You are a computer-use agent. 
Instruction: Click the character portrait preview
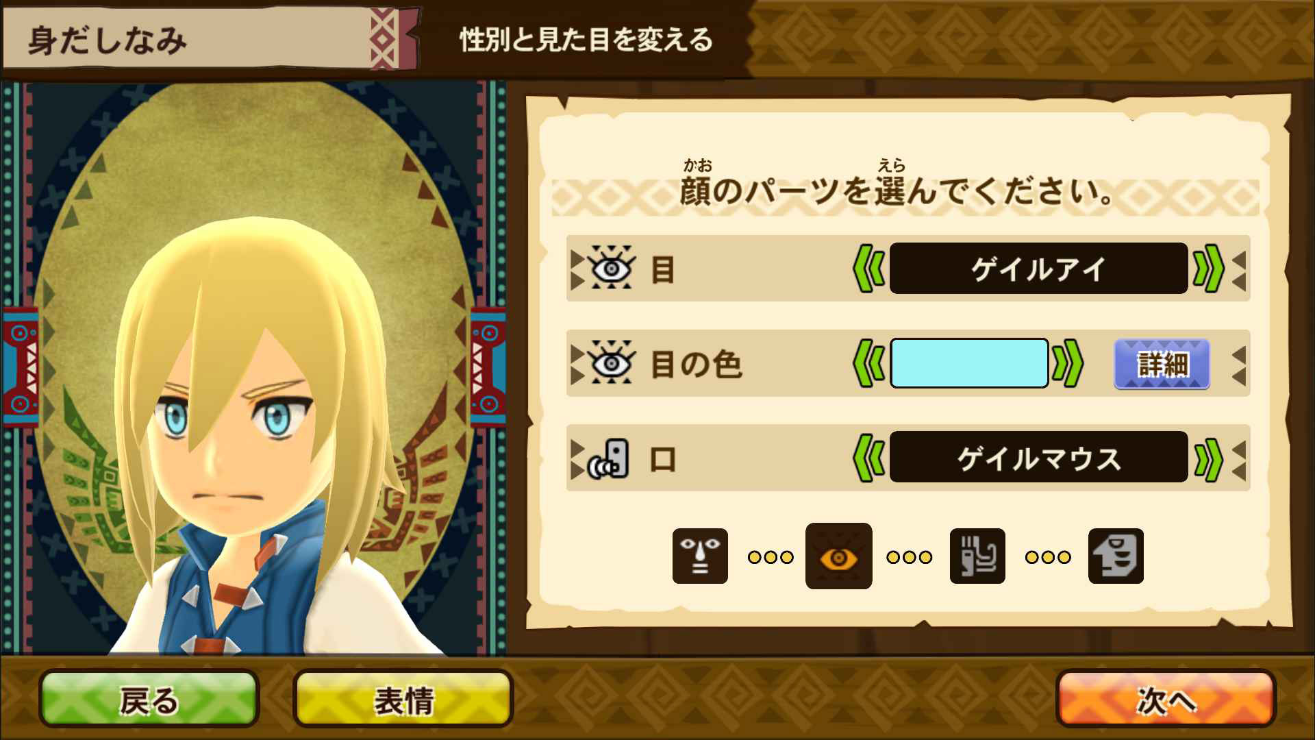pyautogui.click(x=253, y=368)
